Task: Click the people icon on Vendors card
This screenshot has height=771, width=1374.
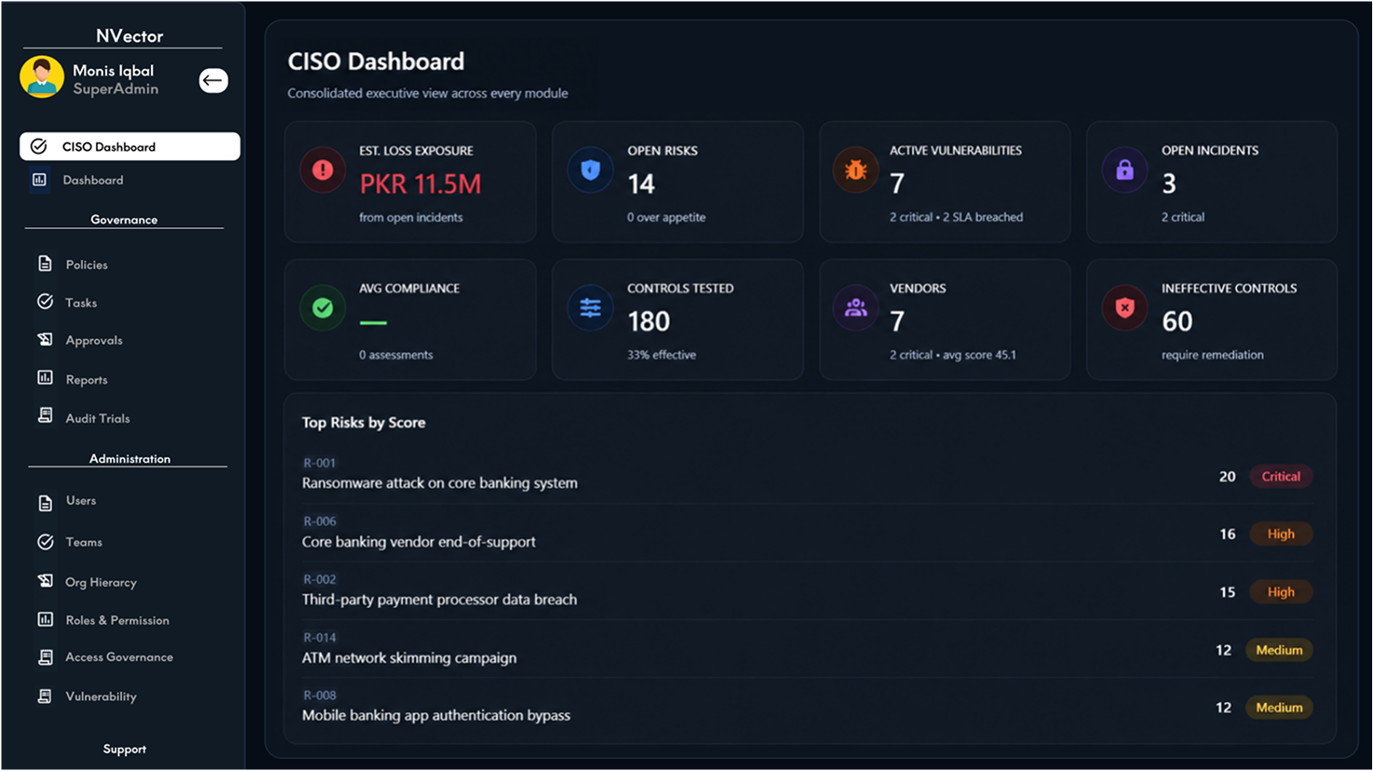Action: pyautogui.click(x=855, y=308)
